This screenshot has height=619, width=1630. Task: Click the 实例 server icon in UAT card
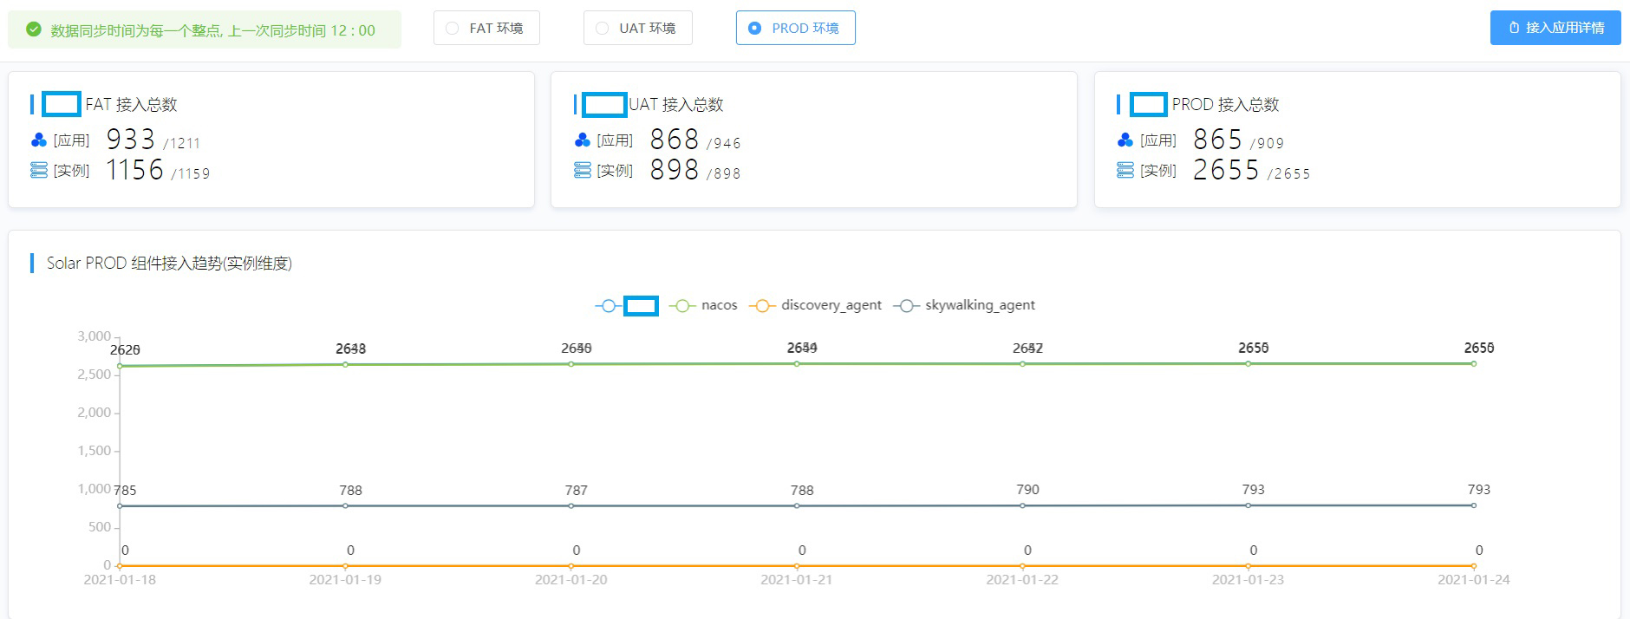pos(583,171)
